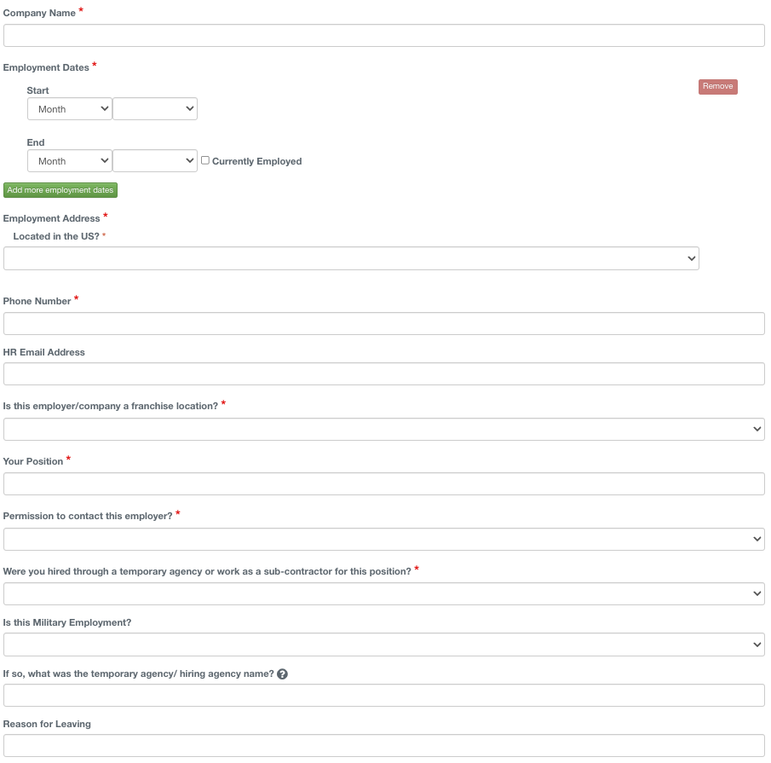This screenshot has height=763, width=771.
Task: Click the HR Email Address field
Action: point(384,374)
